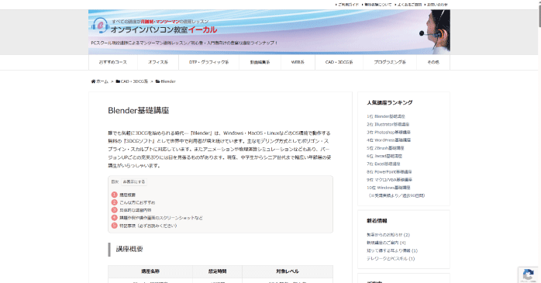
Task: Open the CAD・3DCG系 menu
Action: [x=339, y=63]
